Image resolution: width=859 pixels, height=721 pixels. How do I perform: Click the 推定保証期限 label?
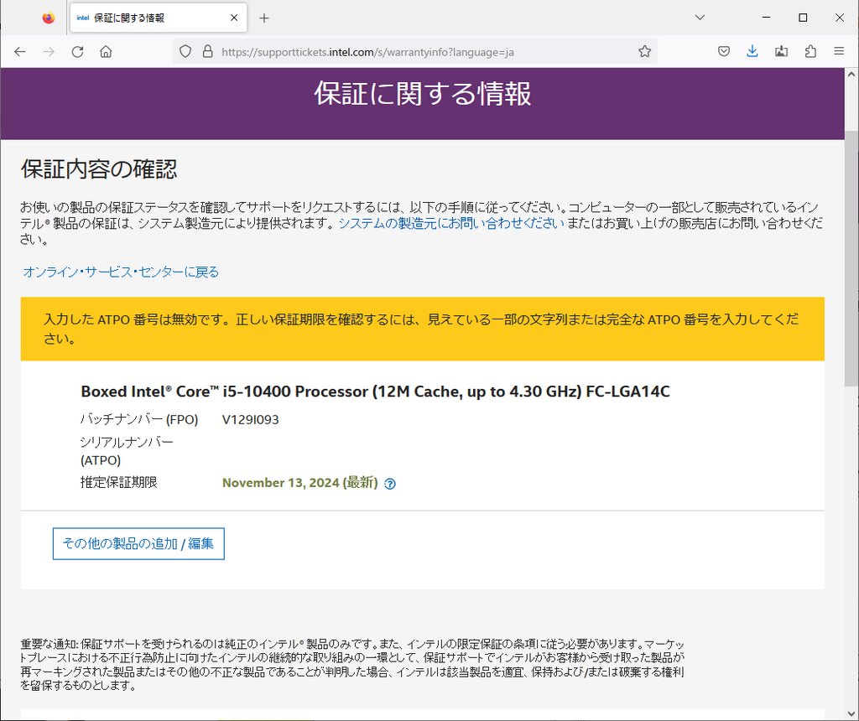(x=119, y=482)
